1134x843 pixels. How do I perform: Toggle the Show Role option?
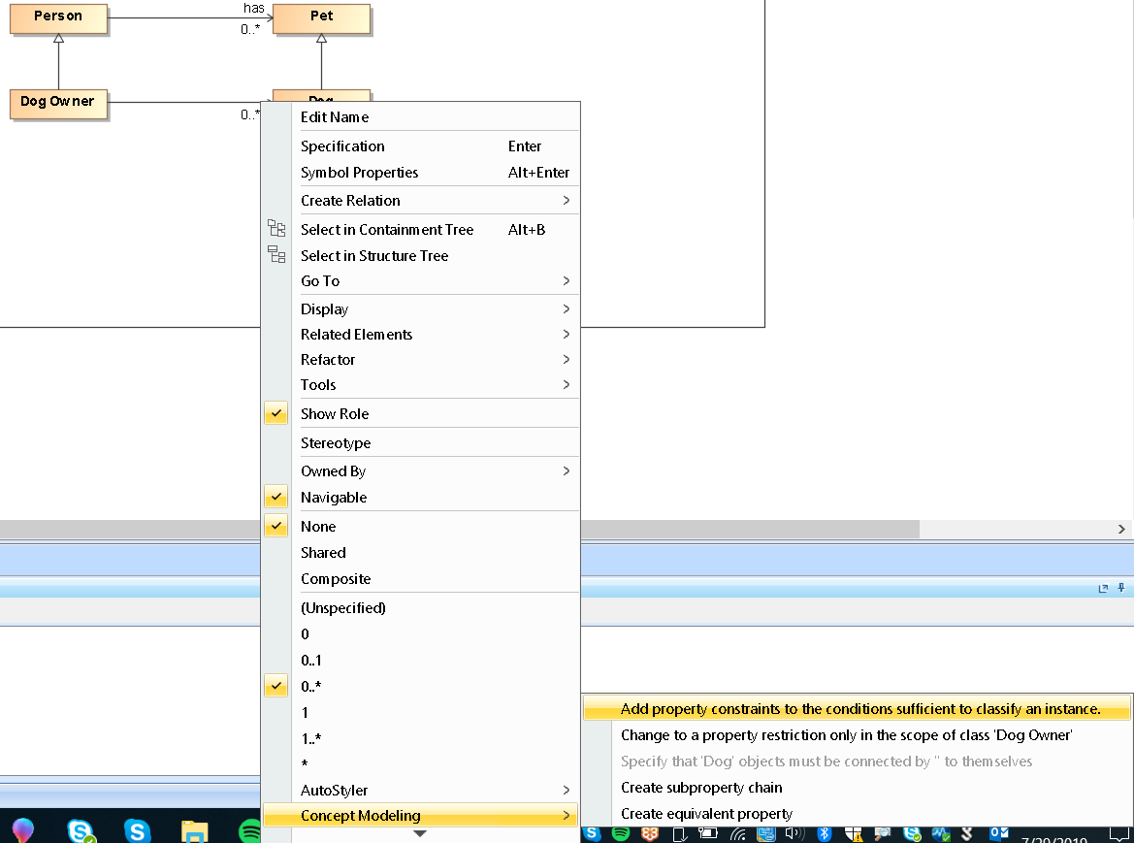click(334, 414)
